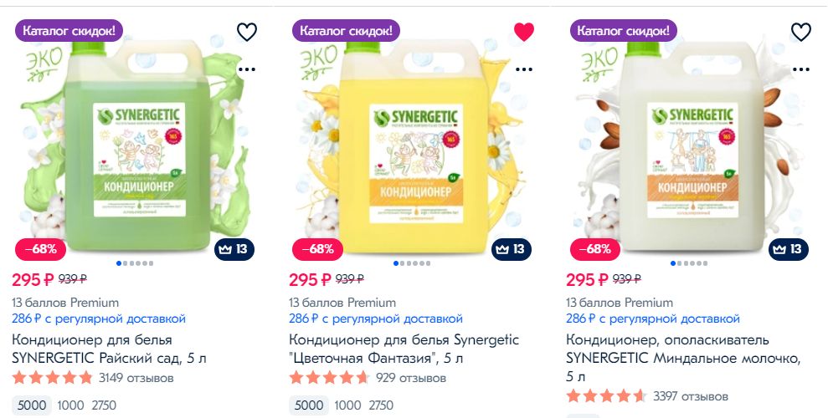Open Каталог скидок label on third card

(x=624, y=31)
